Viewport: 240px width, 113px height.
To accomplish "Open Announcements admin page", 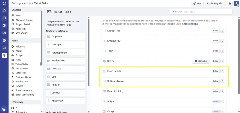I will 23,90.
